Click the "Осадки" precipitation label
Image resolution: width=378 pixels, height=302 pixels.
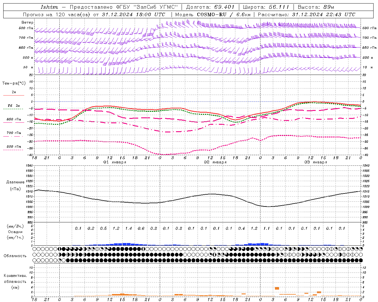click(x=15, y=232)
